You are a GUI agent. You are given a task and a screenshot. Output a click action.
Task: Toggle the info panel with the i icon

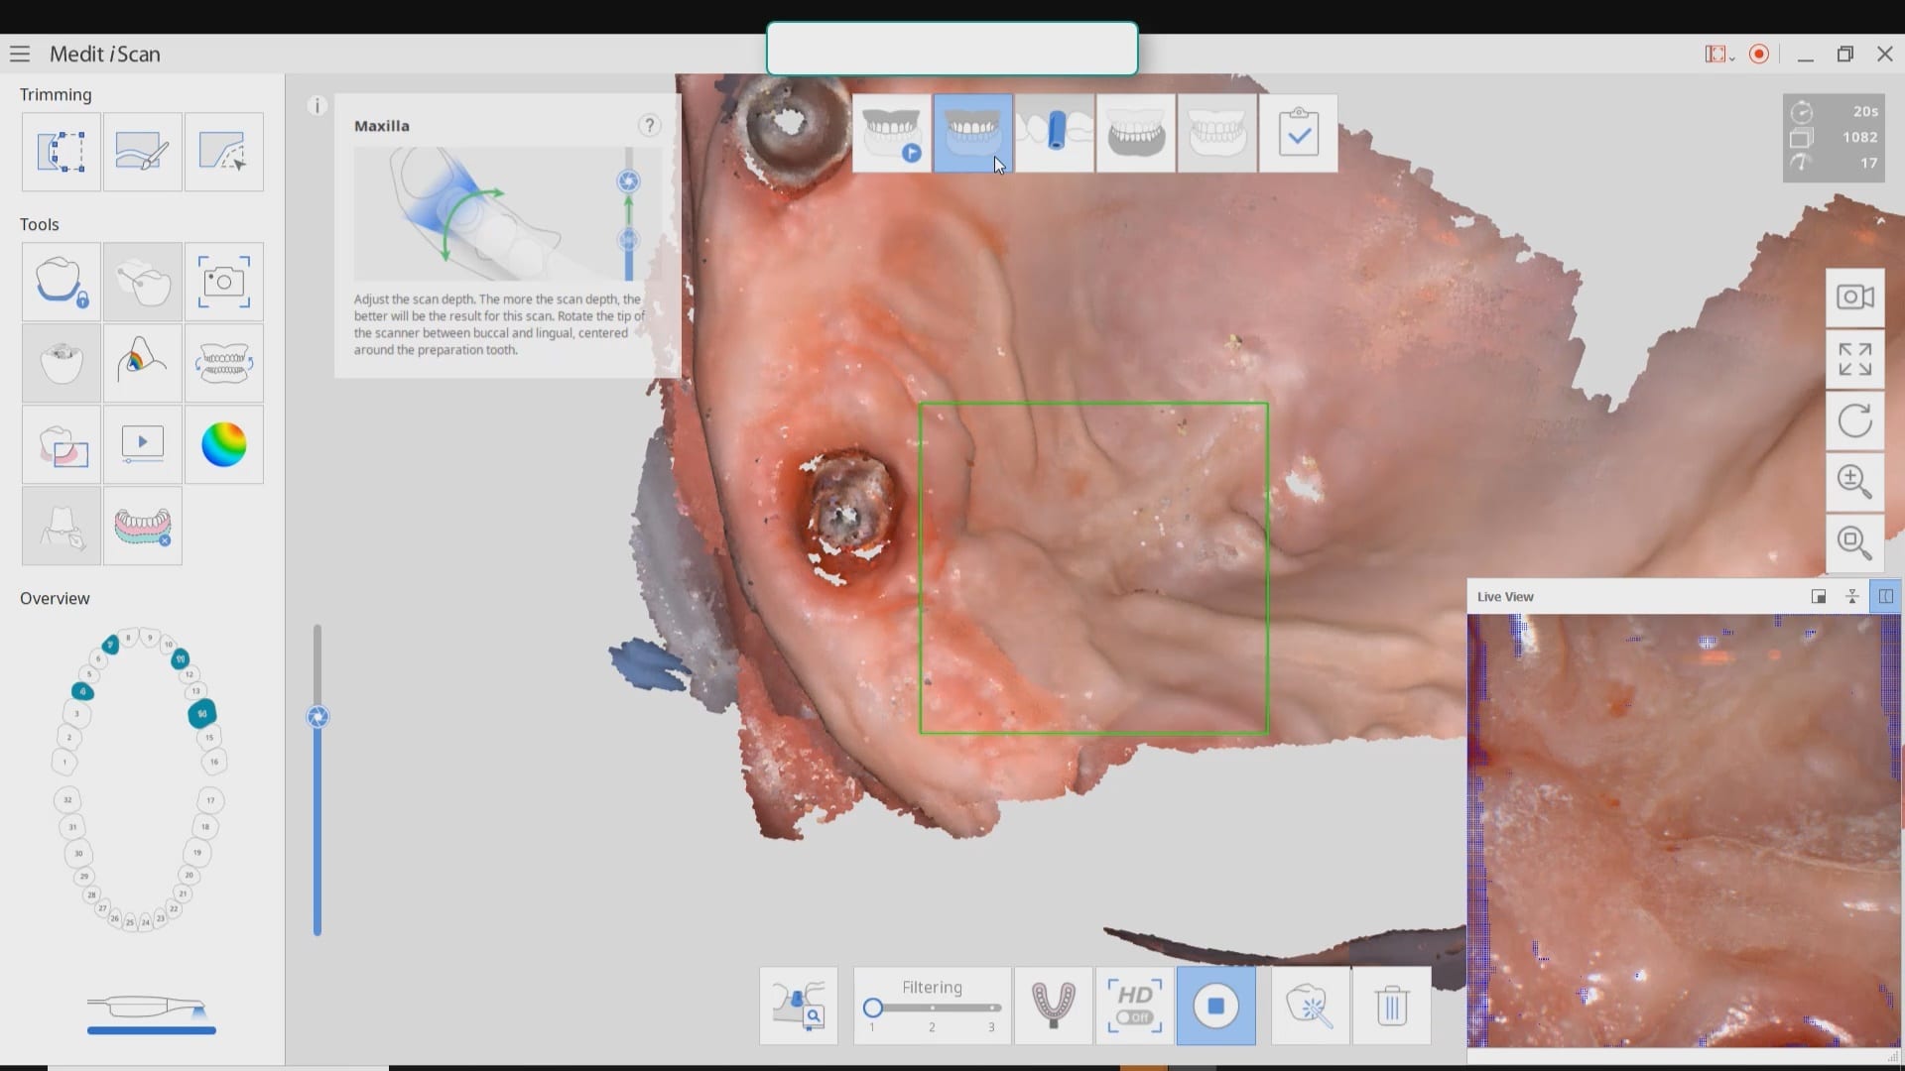click(317, 105)
